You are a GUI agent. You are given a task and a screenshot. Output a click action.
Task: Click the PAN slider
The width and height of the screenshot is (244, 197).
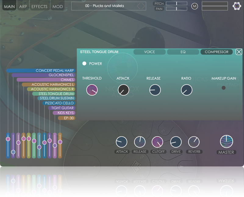click(x=177, y=9)
